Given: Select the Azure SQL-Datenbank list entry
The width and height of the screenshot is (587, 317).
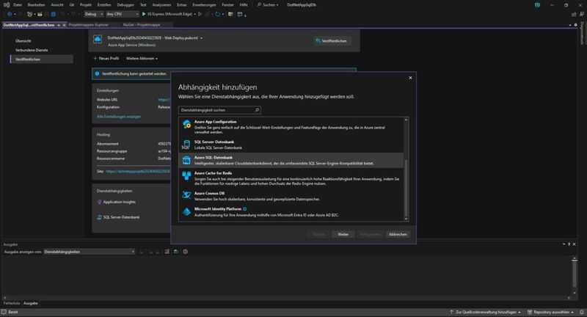Looking at the screenshot, I should [291, 160].
